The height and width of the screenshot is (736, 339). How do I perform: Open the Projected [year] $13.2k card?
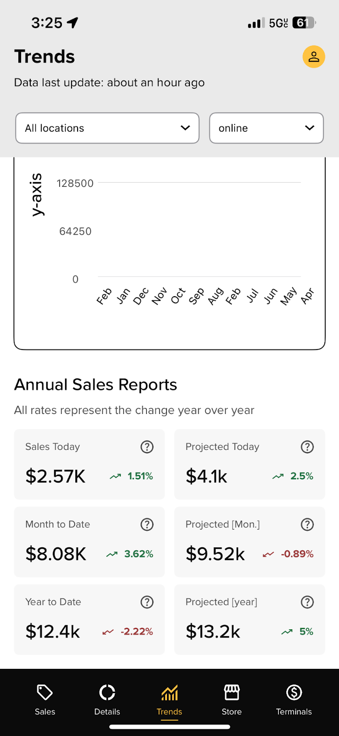point(250,620)
